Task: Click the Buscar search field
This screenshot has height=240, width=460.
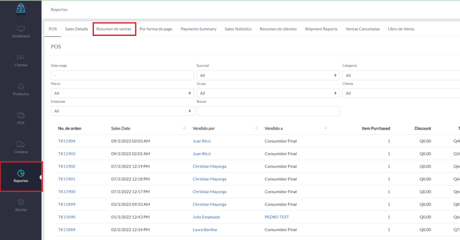Action: tap(268, 111)
